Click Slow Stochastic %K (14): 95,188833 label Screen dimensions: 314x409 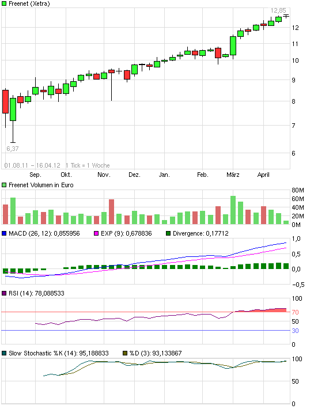coord(58,353)
